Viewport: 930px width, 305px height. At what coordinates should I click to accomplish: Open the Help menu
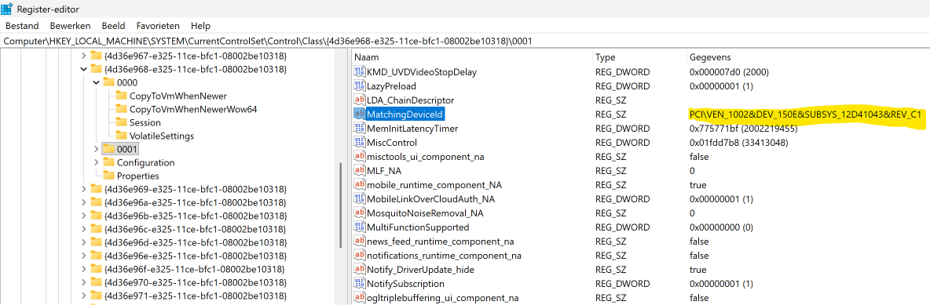(200, 26)
